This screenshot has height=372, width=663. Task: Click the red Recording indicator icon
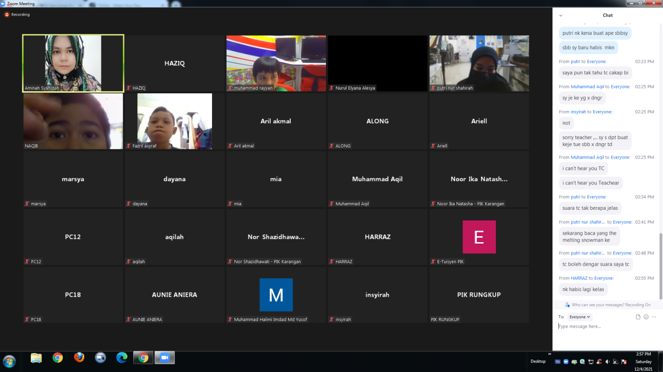click(x=7, y=15)
